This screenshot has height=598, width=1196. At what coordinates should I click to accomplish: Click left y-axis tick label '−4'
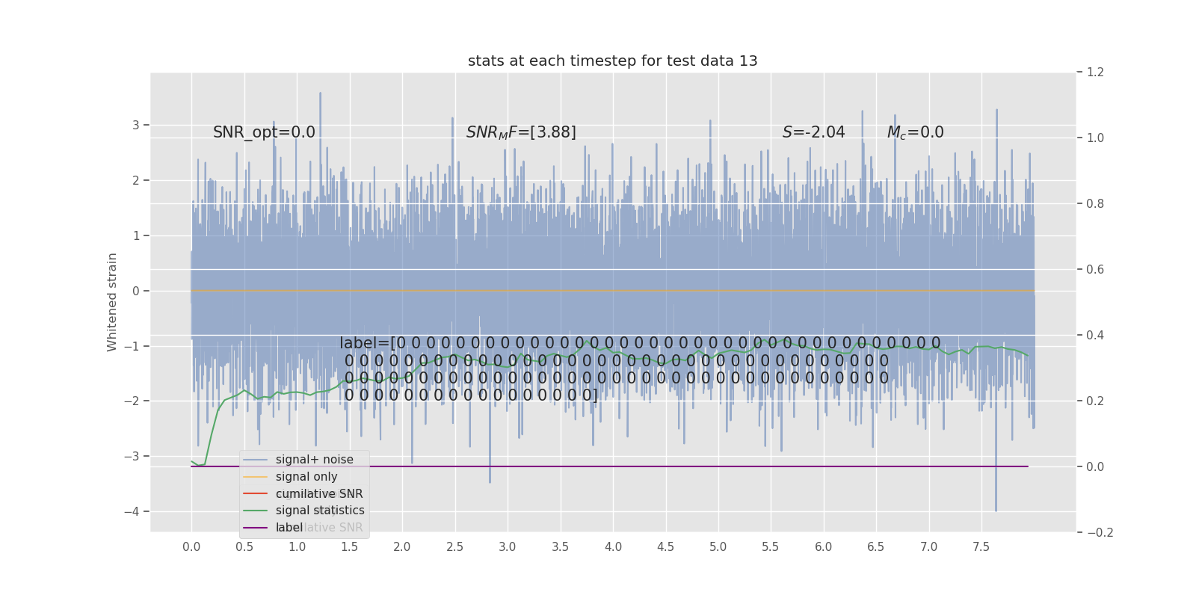[132, 512]
